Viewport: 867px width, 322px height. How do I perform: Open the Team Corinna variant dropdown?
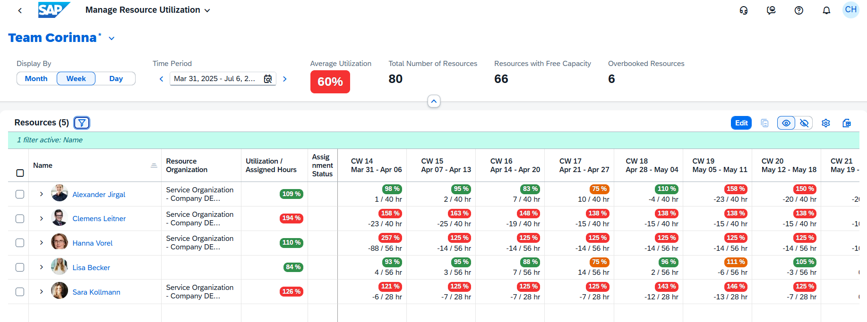pyautogui.click(x=112, y=38)
